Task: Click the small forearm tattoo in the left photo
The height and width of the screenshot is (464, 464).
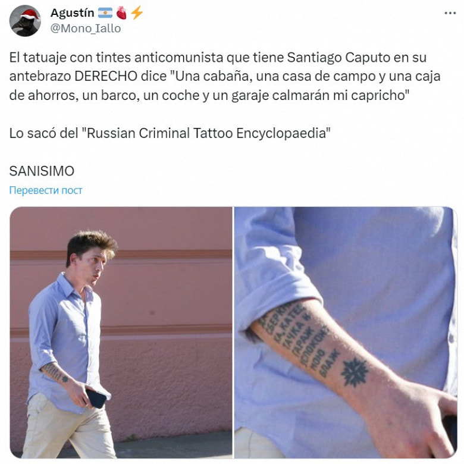Action: click(x=55, y=373)
